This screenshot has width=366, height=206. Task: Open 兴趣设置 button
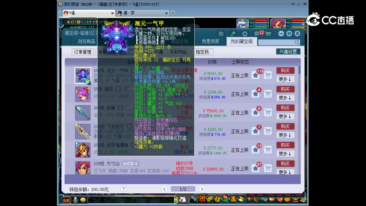click(x=288, y=51)
